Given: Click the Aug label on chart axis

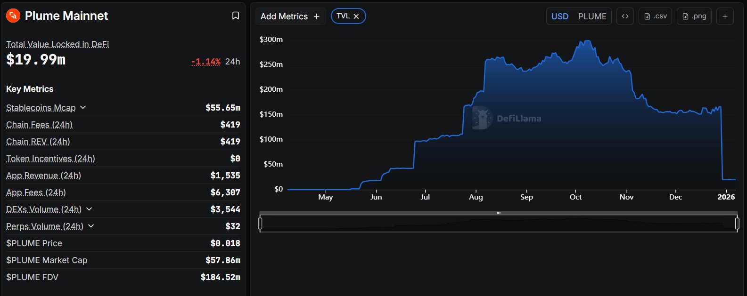Looking at the screenshot, I should 476,197.
